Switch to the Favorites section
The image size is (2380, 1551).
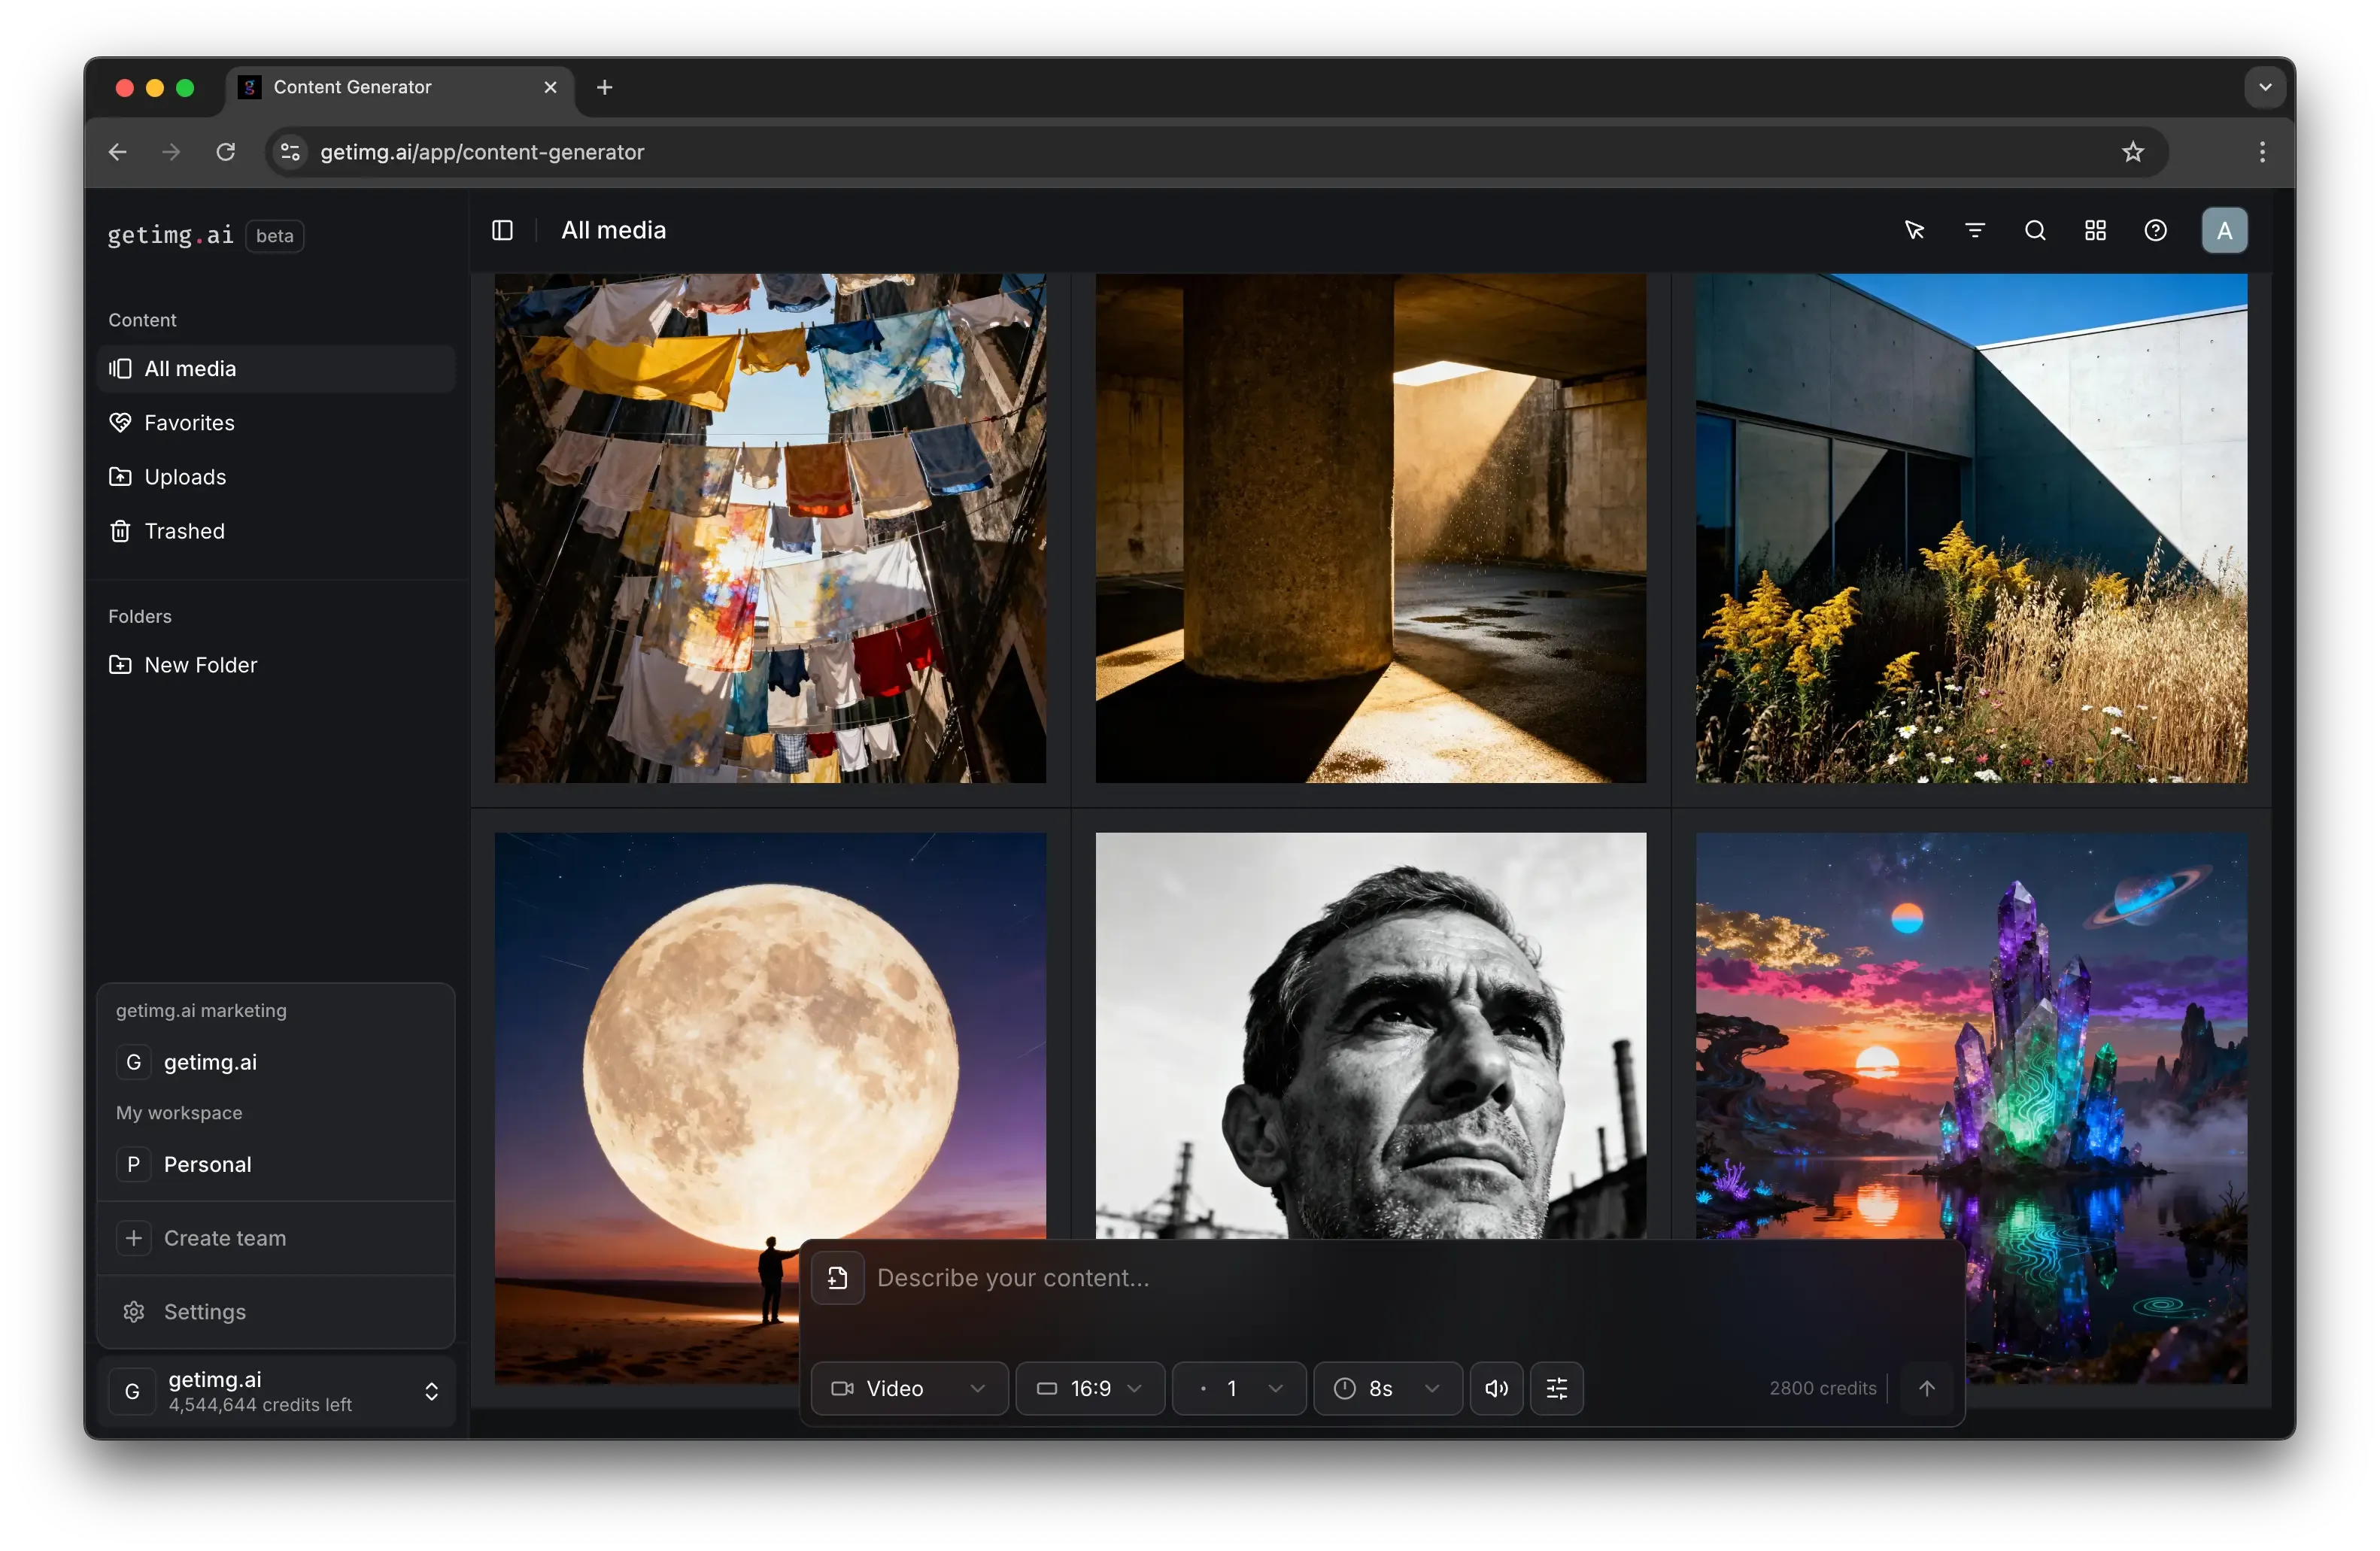190,422
